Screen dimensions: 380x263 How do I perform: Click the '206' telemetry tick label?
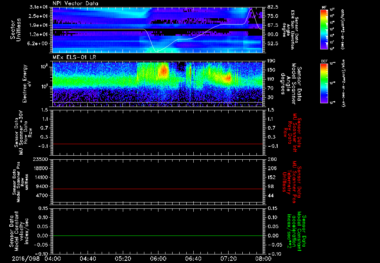[272, 168]
